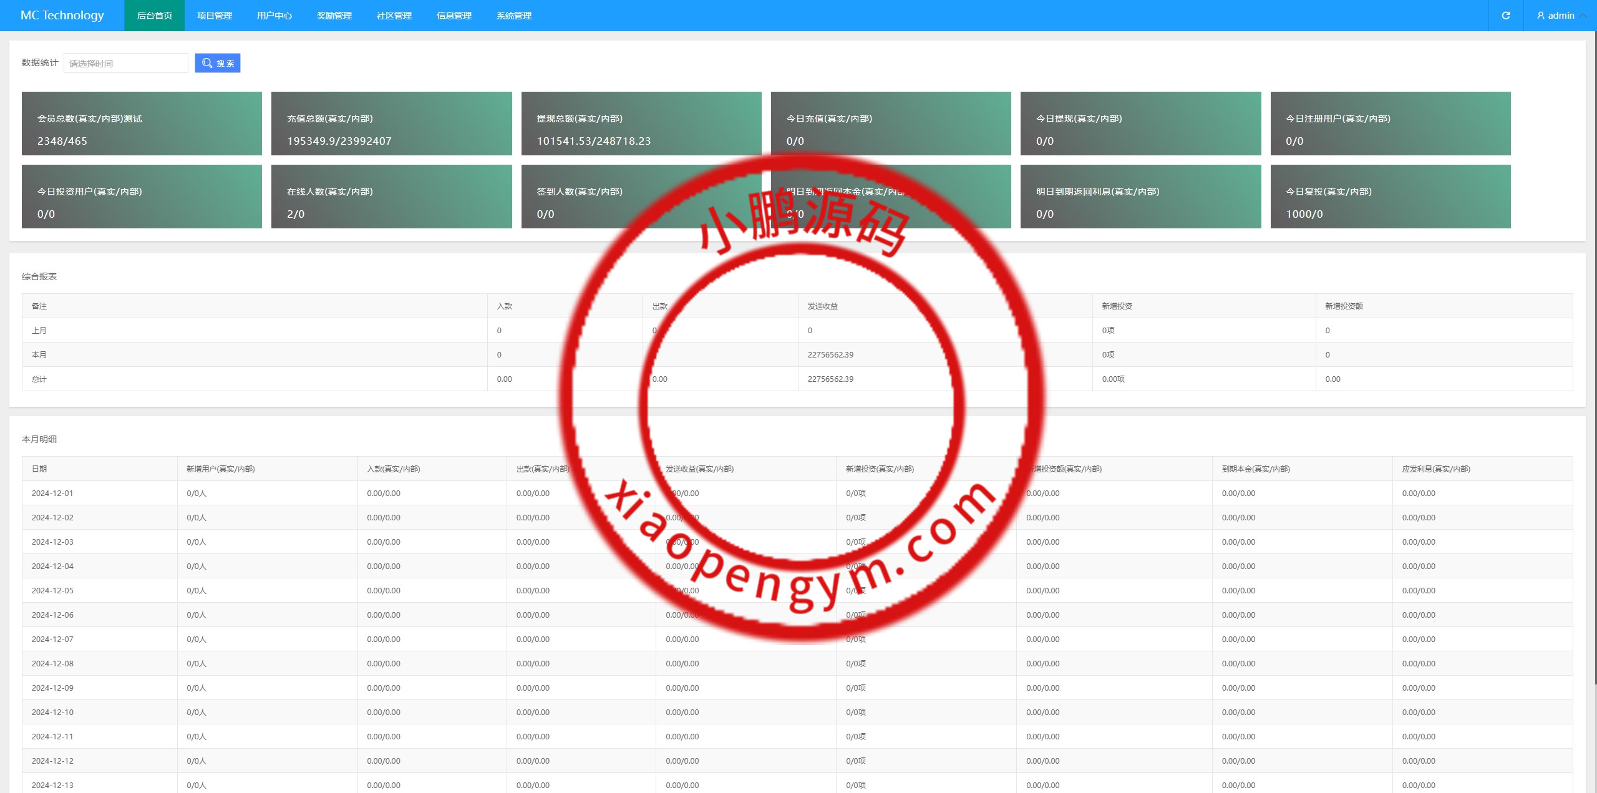Click the 2024-12-05 date row cell
The image size is (1597, 793).
click(x=53, y=590)
